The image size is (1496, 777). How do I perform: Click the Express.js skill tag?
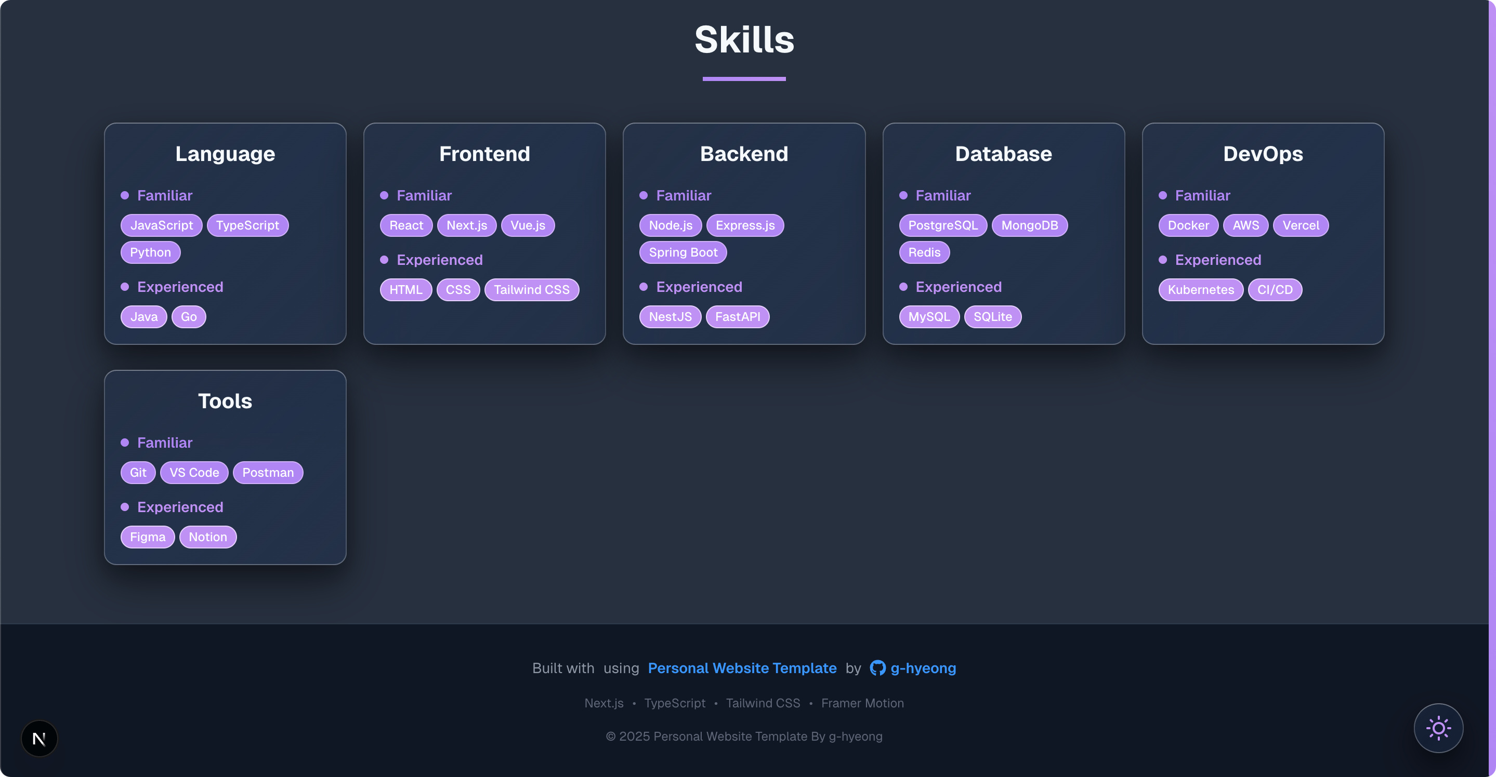[745, 225]
